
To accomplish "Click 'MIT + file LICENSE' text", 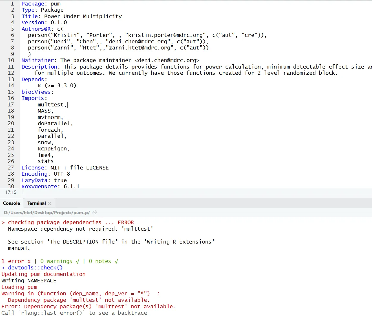I will pos(80,168).
